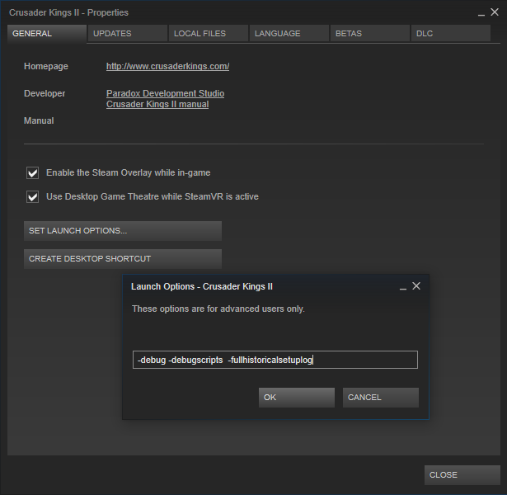Click the Launch Options dialog title
This screenshot has height=495, width=507.
[x=202, y=286]
